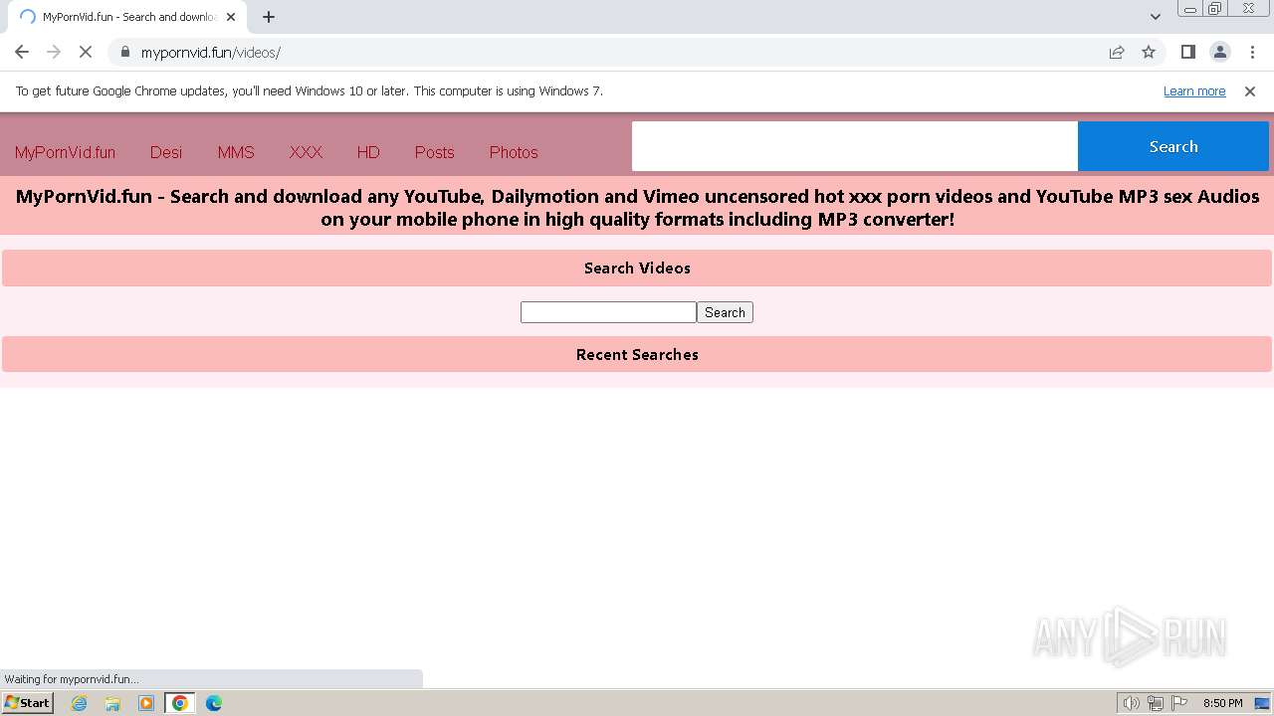The image size is (1274, 716).
Task: Open the Windows Start button
Action: pos(28,703)
